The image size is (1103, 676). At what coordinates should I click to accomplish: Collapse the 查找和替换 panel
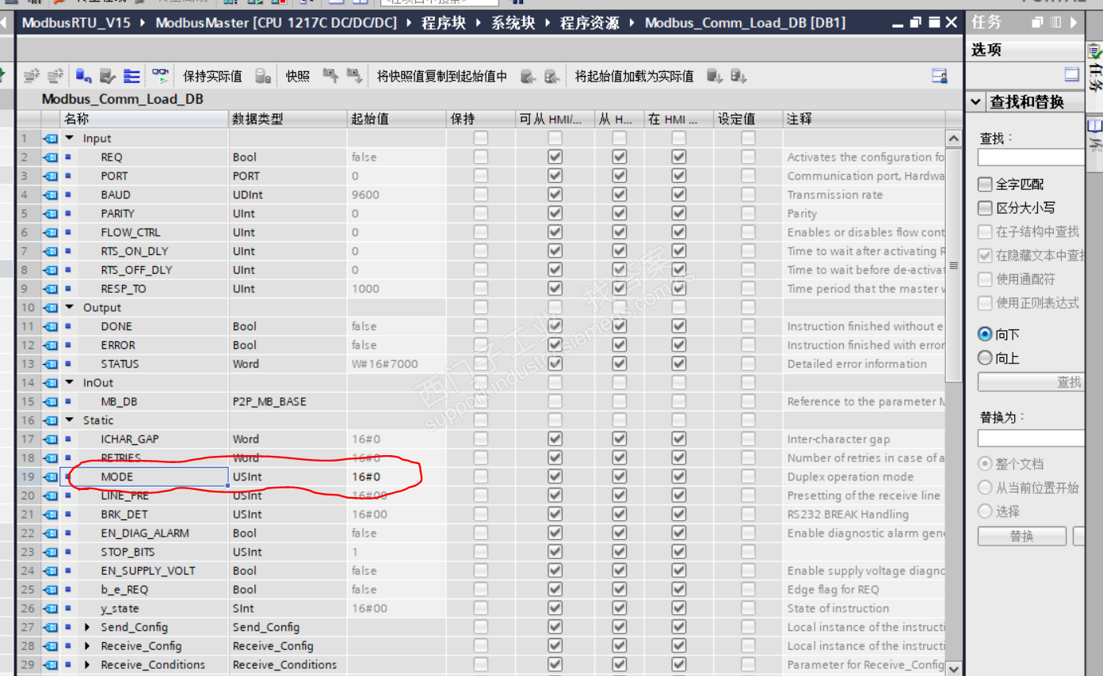coord(975,102)
